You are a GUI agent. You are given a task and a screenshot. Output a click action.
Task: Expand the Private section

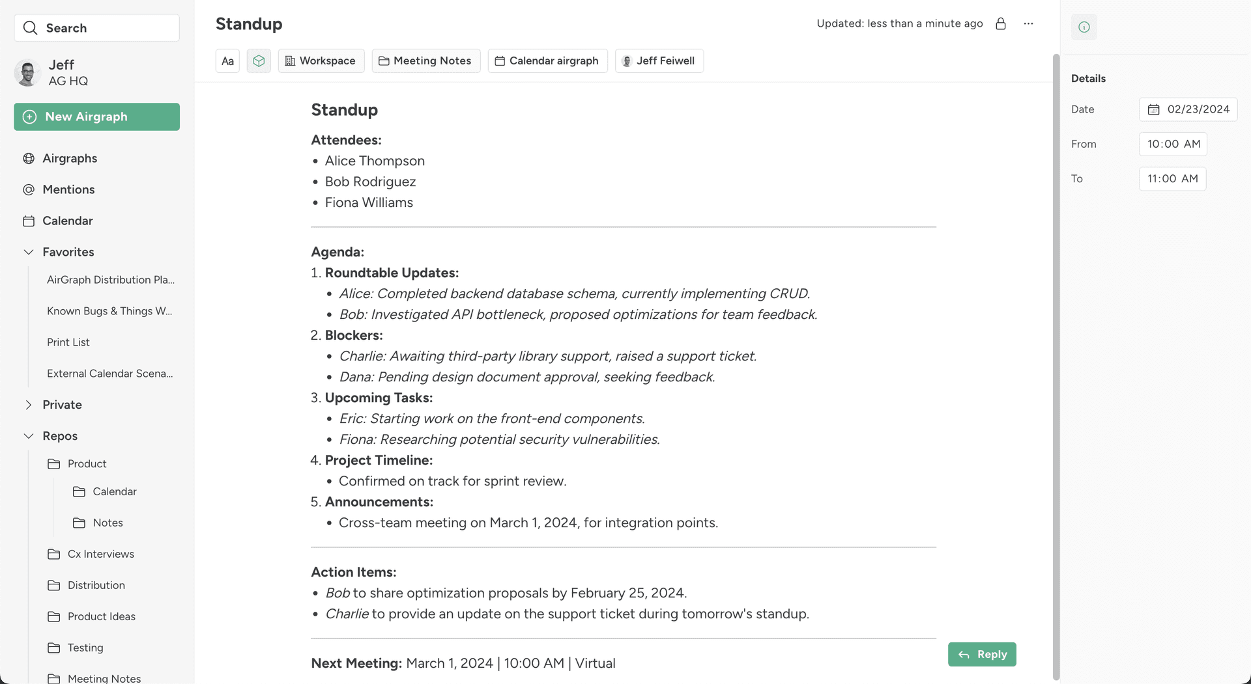[29, 405]
